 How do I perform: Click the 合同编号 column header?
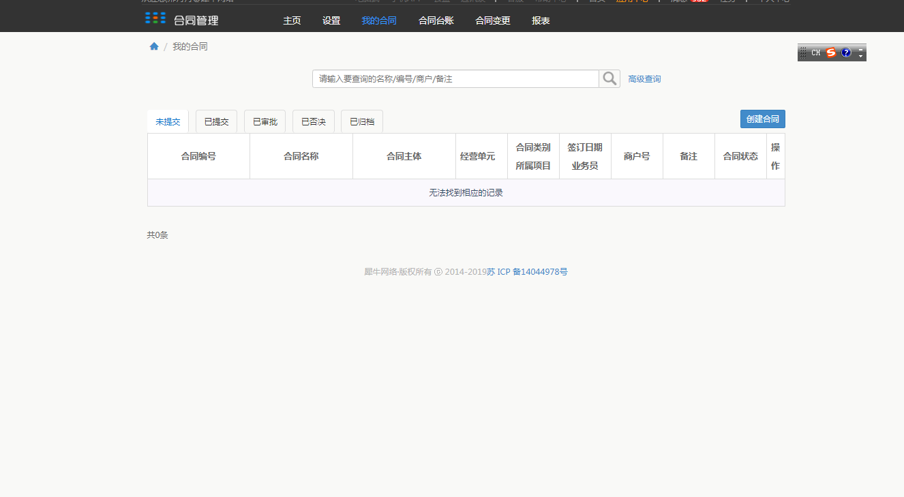click(x=198, y=156)
